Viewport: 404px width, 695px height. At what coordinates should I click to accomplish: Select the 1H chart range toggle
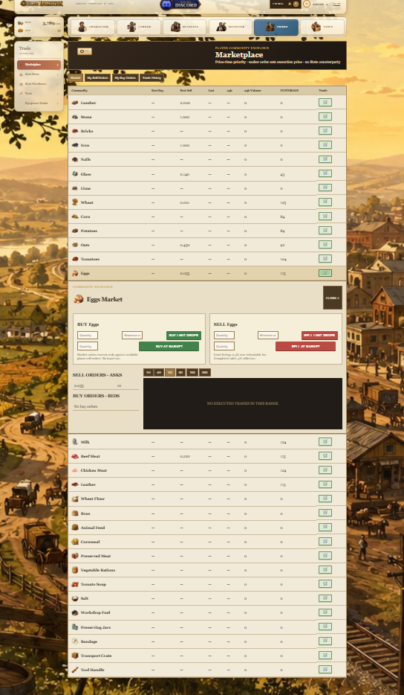click(x=149, y=372)
